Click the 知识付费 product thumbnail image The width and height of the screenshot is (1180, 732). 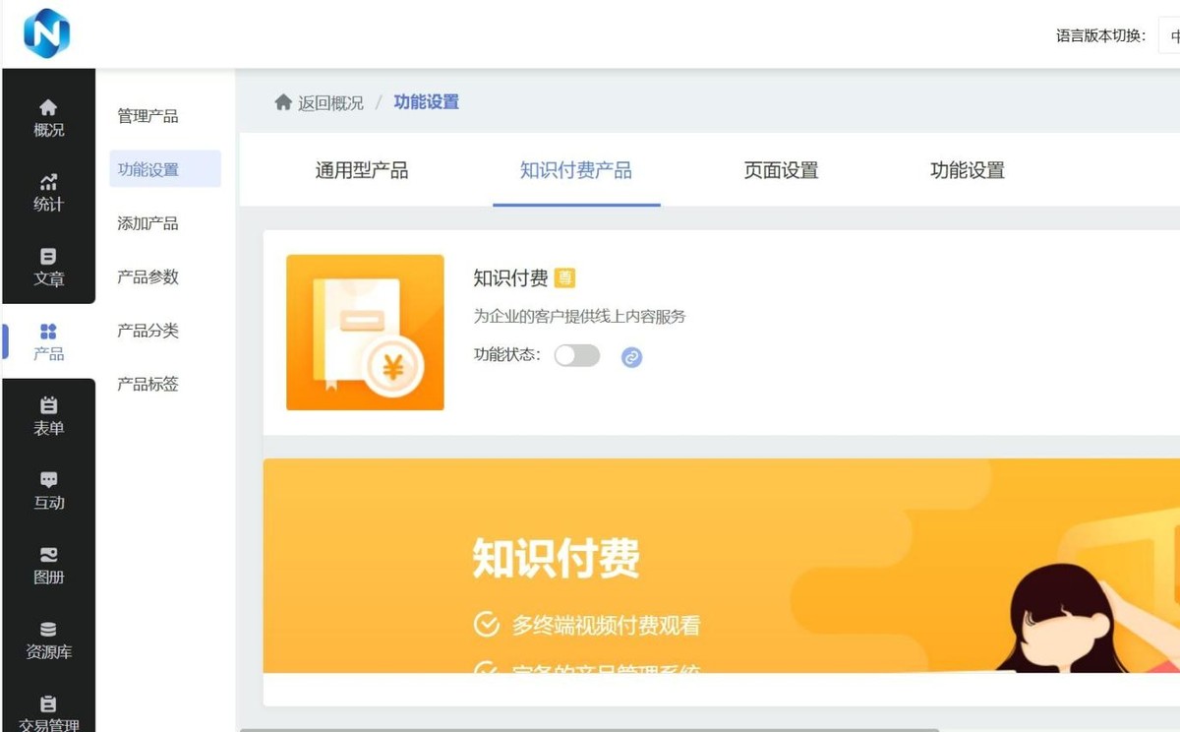tap(365, 332)
